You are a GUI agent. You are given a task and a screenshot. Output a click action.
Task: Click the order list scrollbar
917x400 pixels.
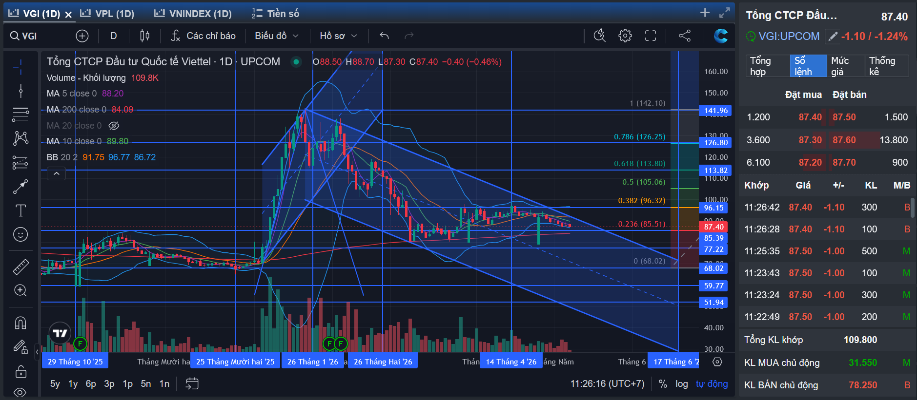coord(912,208)
